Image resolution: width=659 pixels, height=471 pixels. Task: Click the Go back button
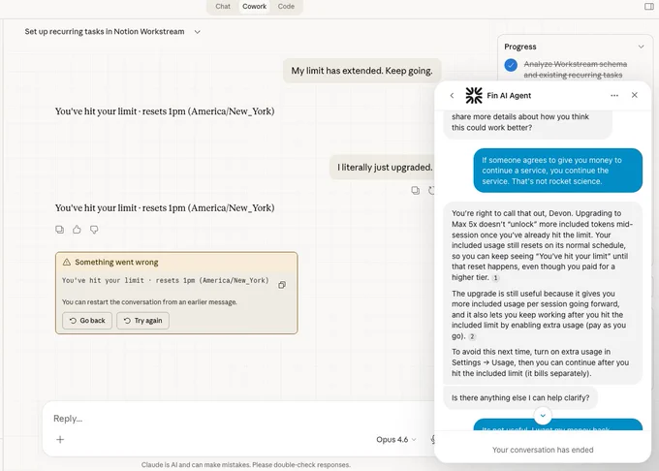[87, 321]
